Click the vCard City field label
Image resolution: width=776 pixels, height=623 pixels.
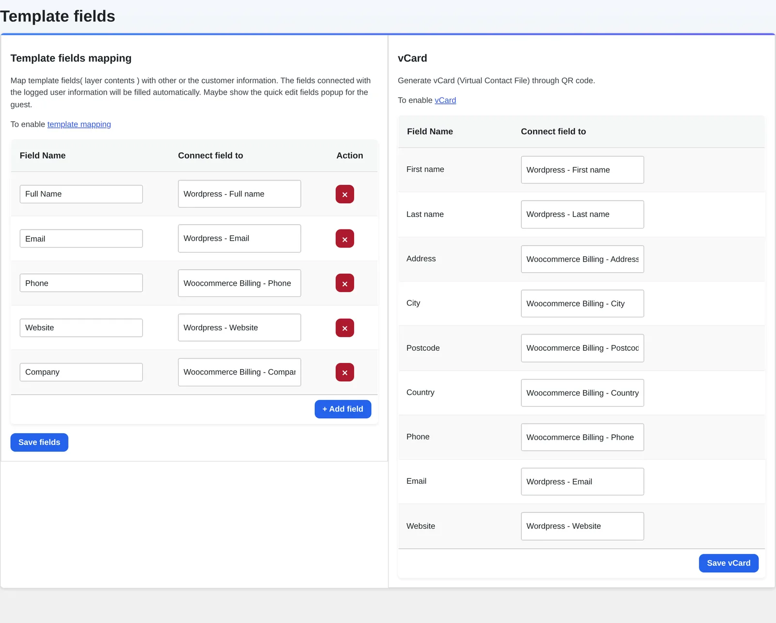click(413, 303)
